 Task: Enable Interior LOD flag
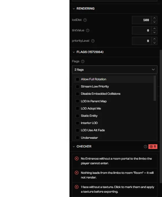[78, 123]
